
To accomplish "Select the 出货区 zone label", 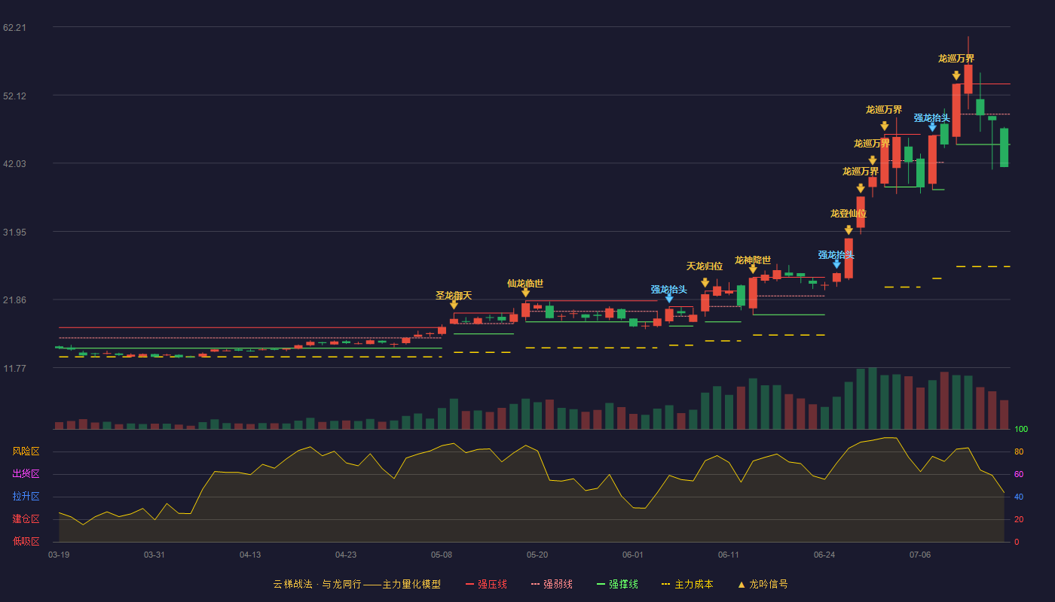I will (x=26, y=474).
